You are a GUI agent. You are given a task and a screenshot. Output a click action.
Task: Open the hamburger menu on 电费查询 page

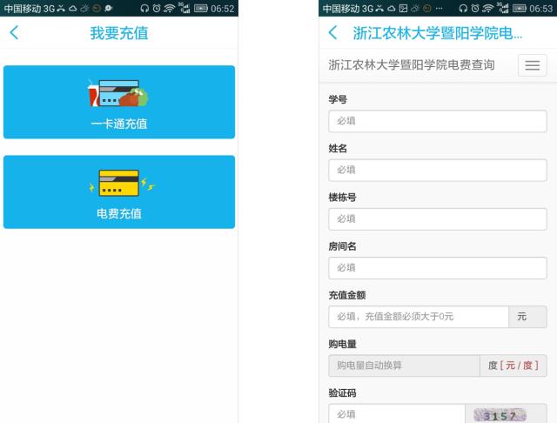(x=532, y=65)
